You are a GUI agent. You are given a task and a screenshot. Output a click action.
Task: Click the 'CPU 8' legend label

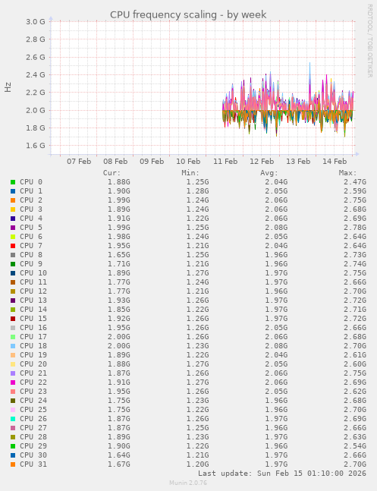[x=31, y=254]
